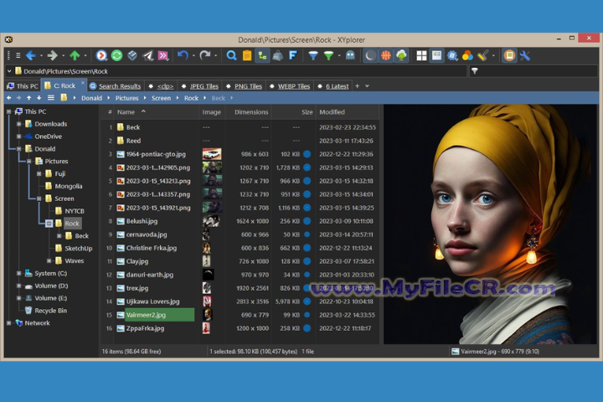Expand the Network tree node
Viewport: 603px width, 402px height.
click(x=8, y=323)
